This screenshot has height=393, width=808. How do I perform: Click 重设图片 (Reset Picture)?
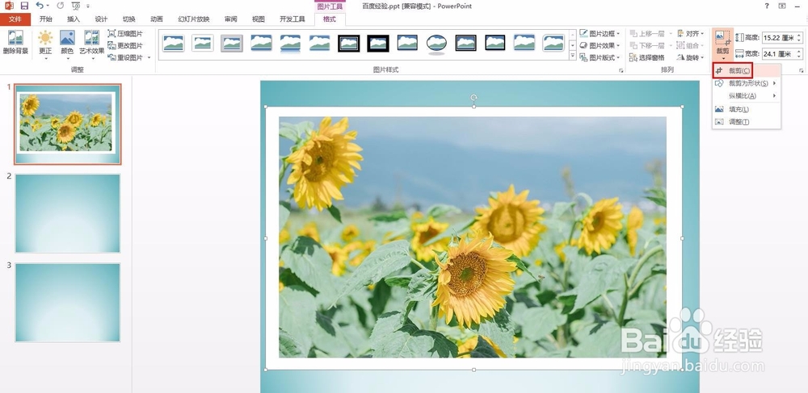point(125,57)
